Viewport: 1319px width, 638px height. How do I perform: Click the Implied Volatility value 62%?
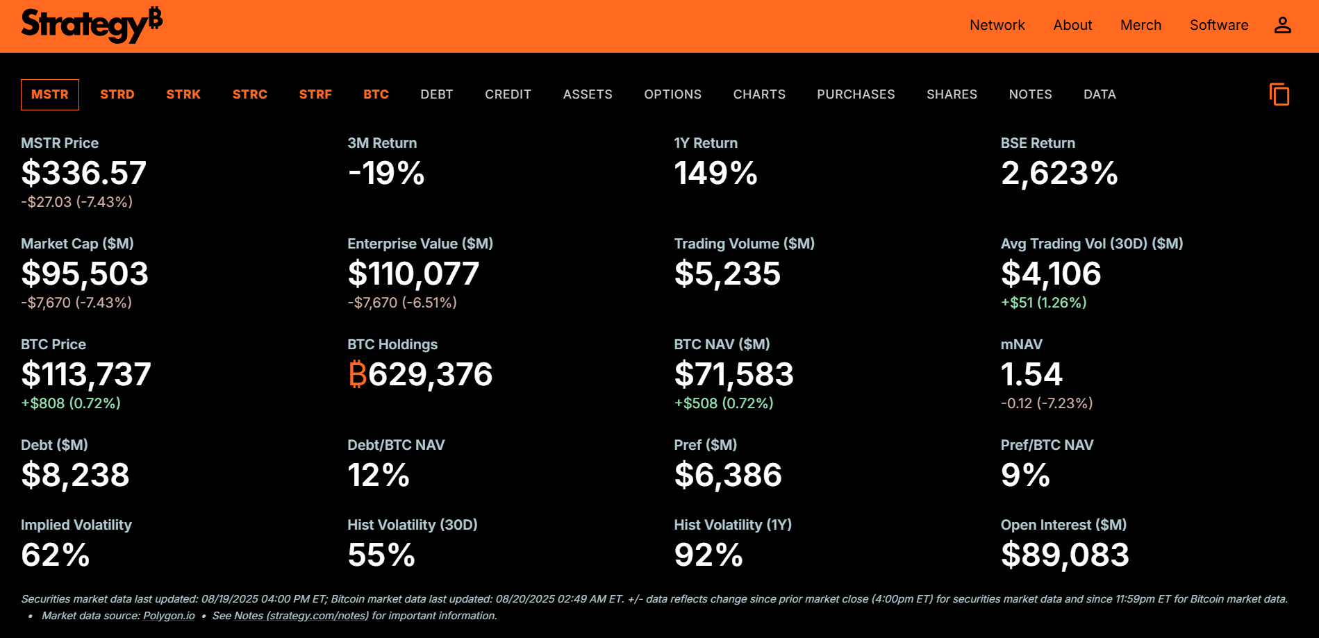56,555
